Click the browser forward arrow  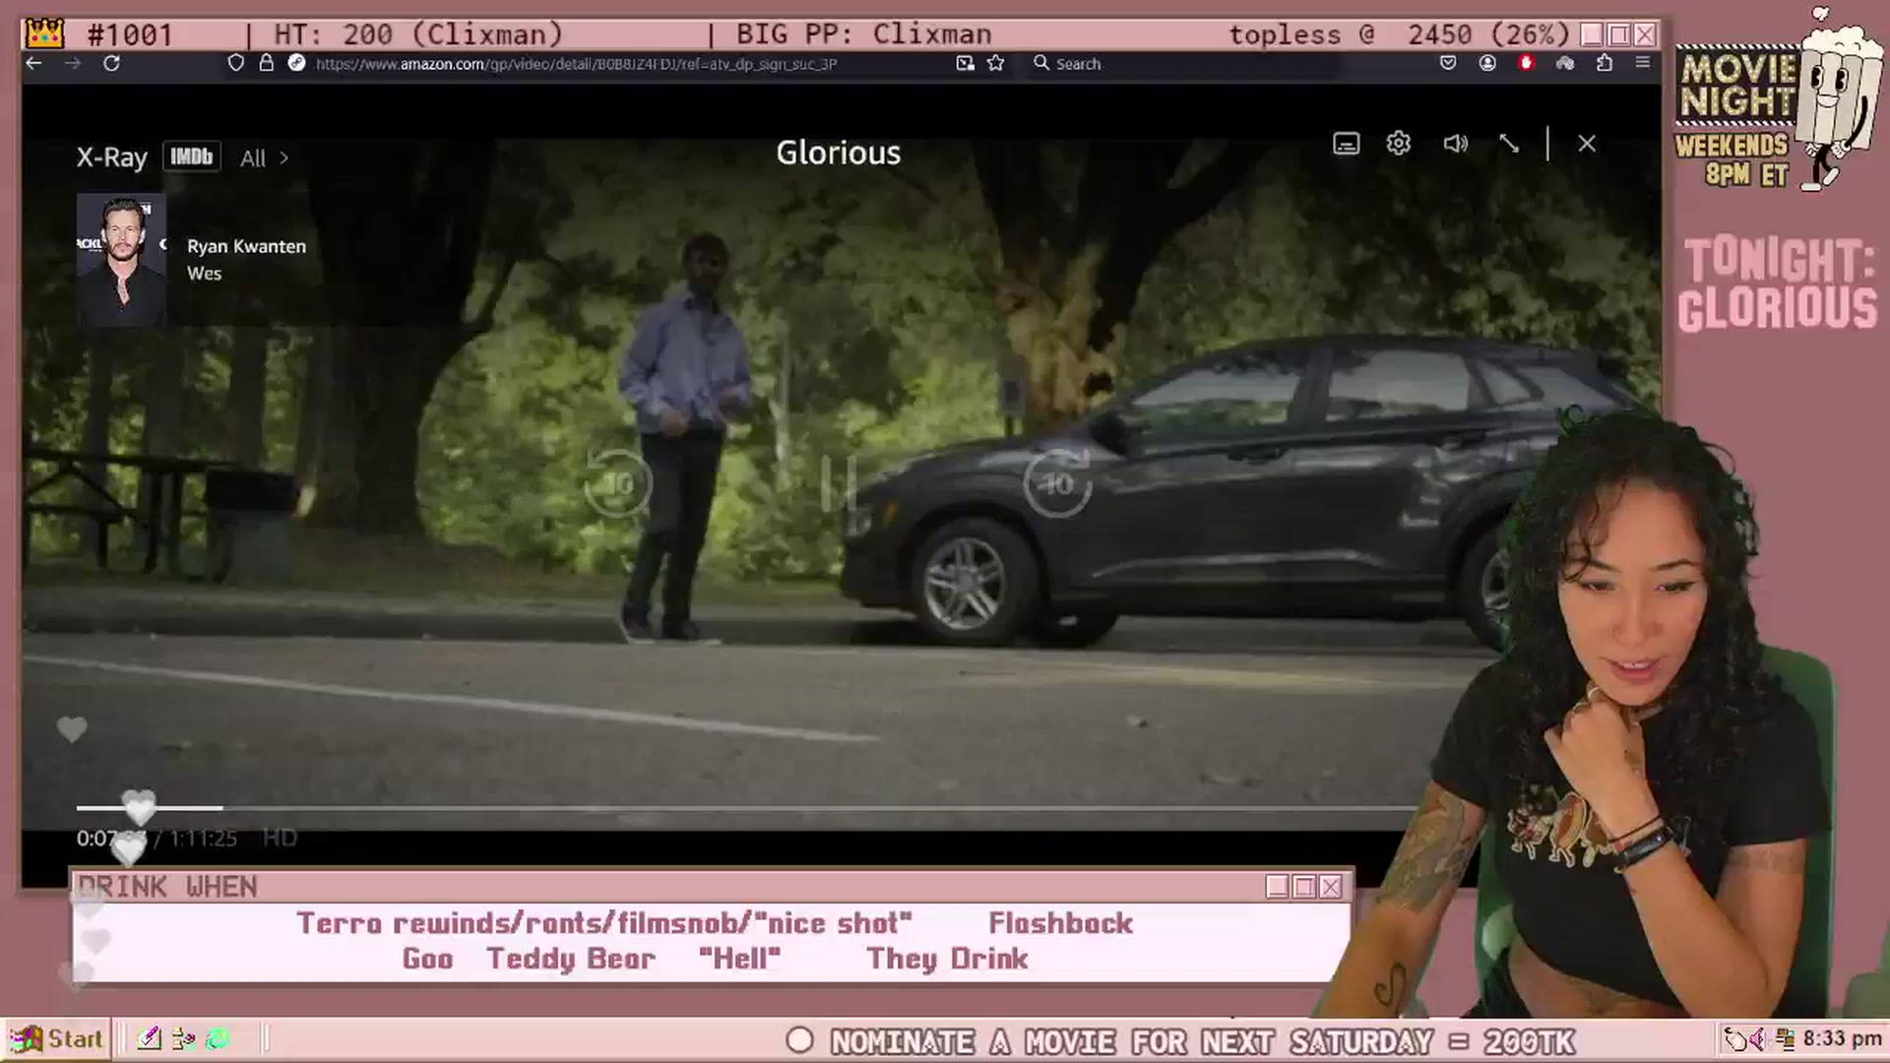click(x=73, y=63)
